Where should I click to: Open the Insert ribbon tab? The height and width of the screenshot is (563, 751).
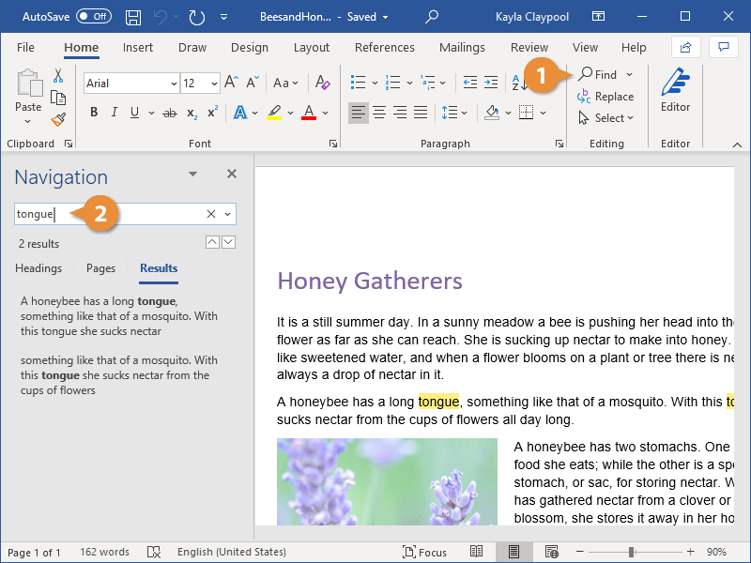pyautogui.click(x=138, y=48)
